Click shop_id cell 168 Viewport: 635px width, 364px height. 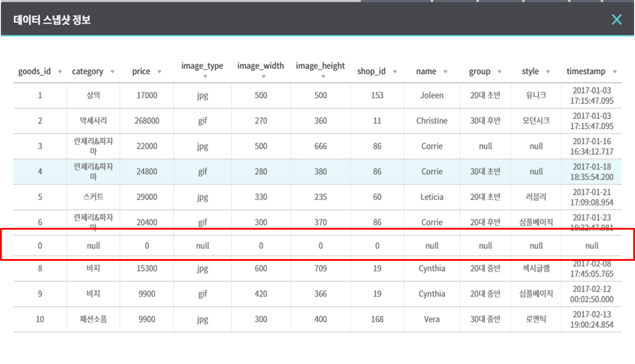[x=377, y=319]
